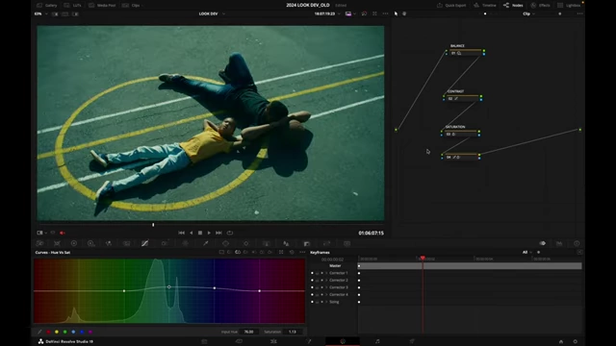
Task: Expand the Sizing keyframe track
Action: 326,302
